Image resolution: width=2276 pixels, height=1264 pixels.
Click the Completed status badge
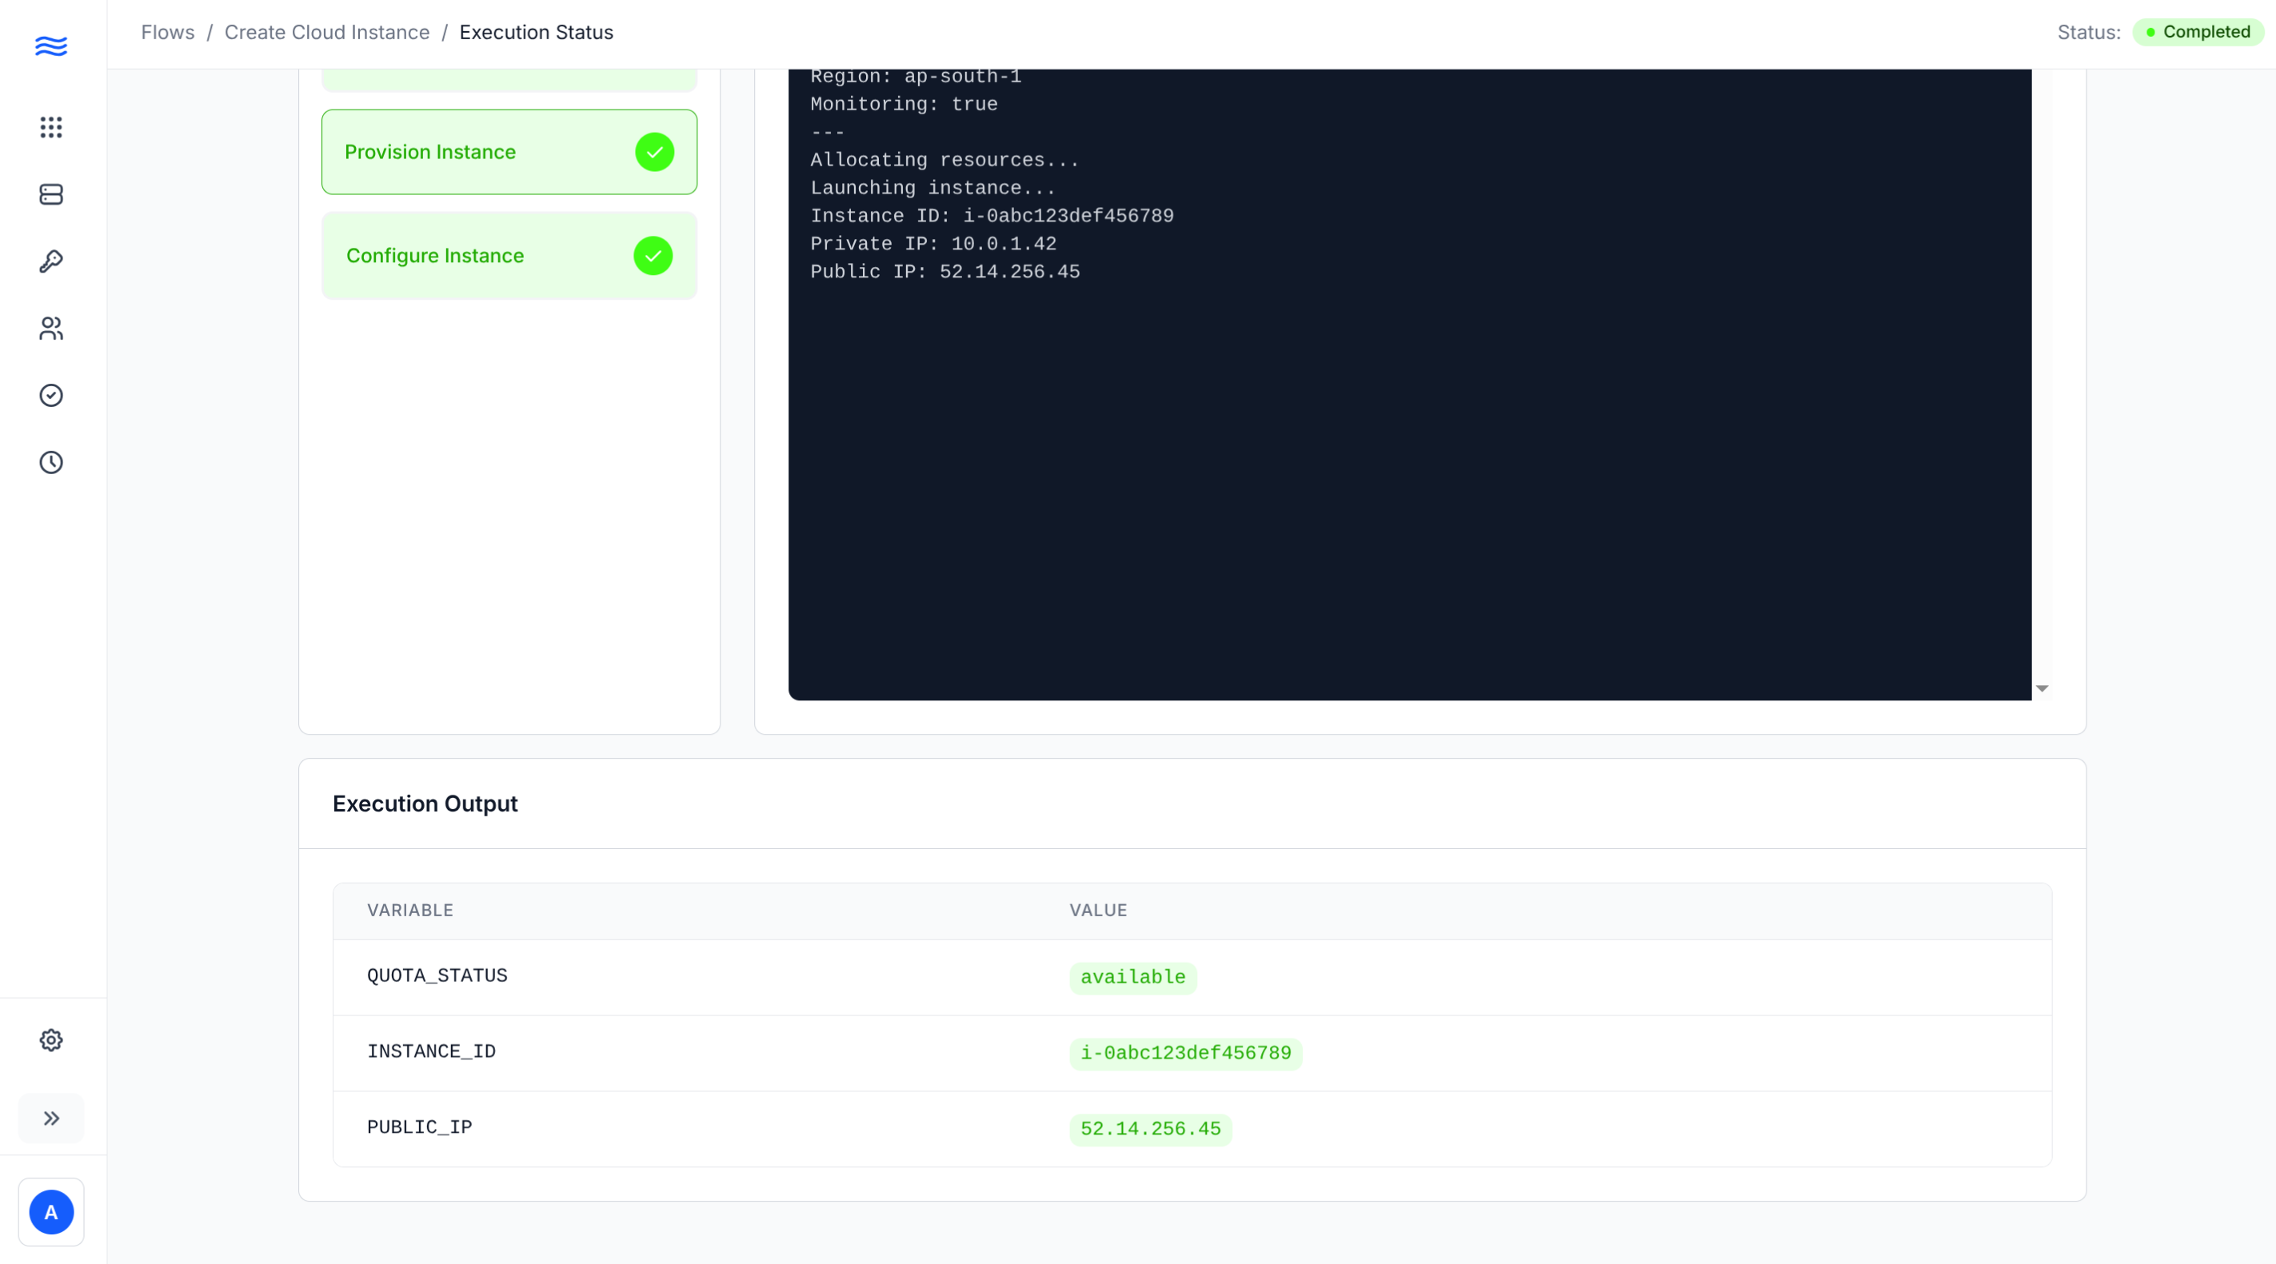2198,33
